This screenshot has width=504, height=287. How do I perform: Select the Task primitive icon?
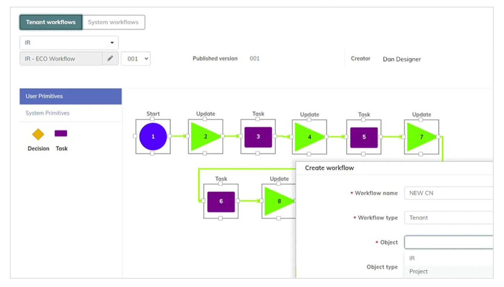click(x=61, y=134)
